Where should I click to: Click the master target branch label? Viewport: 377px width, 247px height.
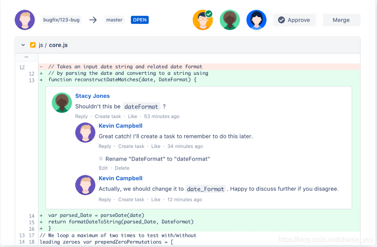114,20
